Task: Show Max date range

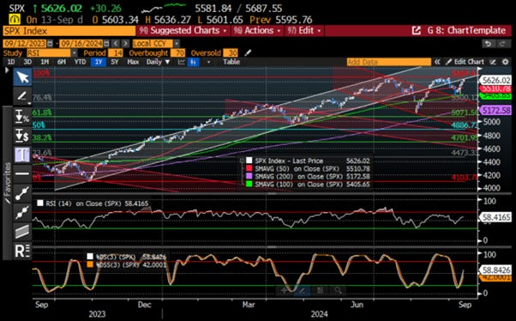Action: 133,62
